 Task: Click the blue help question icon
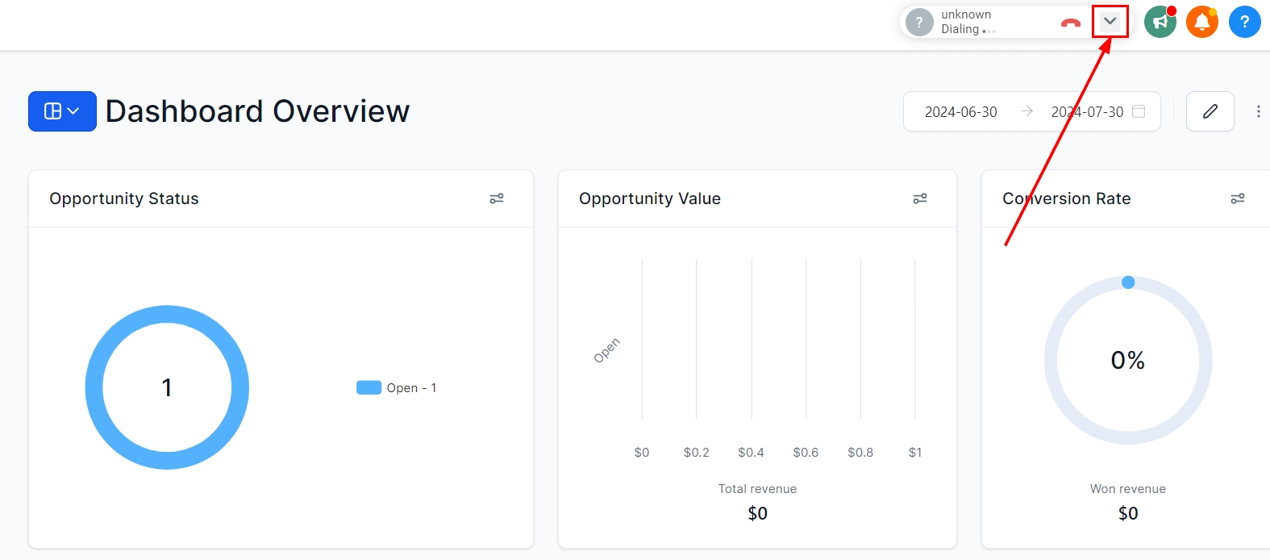tap(1244, 22)
